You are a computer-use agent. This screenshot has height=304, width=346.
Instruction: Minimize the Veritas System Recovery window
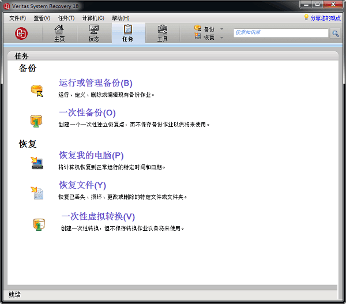[306, 5]
